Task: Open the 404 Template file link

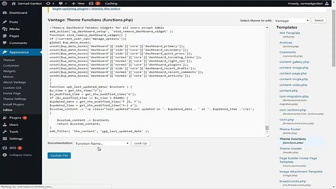Action: pos(290,33)
